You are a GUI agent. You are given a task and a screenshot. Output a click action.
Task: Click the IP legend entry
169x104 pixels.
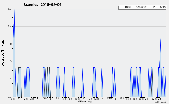coord(152,7)
